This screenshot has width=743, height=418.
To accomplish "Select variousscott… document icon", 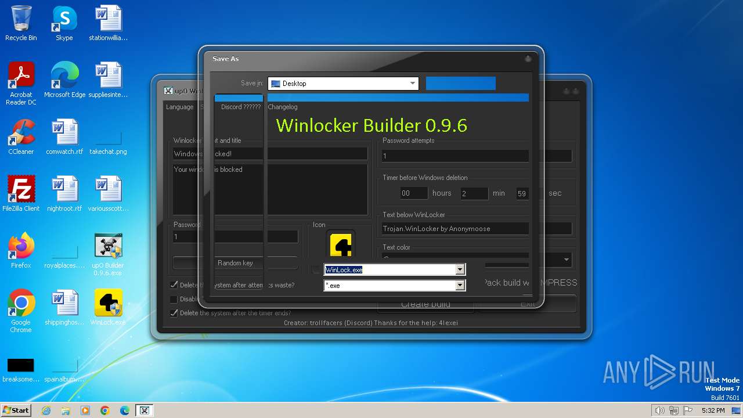I will click(x=108, y=194).
